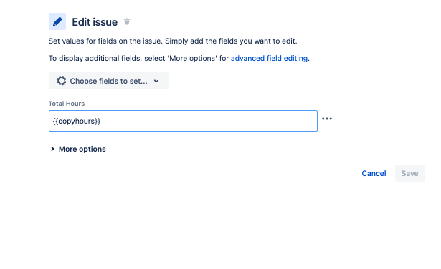The height and width of the screenshot is (269, 441).
Task: Open the advanced field editing link
Action: 269,58
